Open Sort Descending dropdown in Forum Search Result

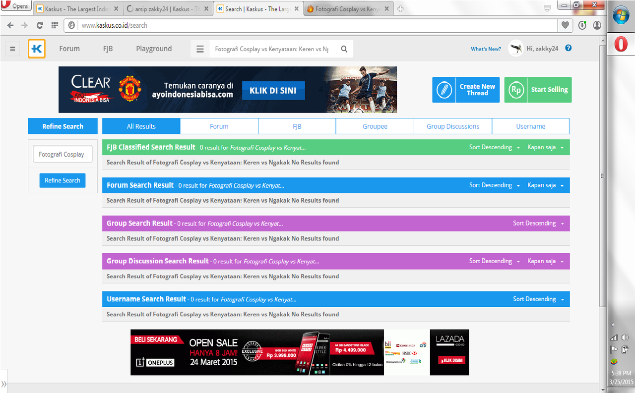click(494, 185)
